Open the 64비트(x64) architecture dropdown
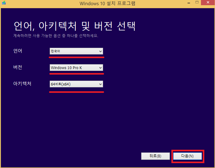This screenshot has height=168, width=215. pyautogui.click(x=76, y=84)
